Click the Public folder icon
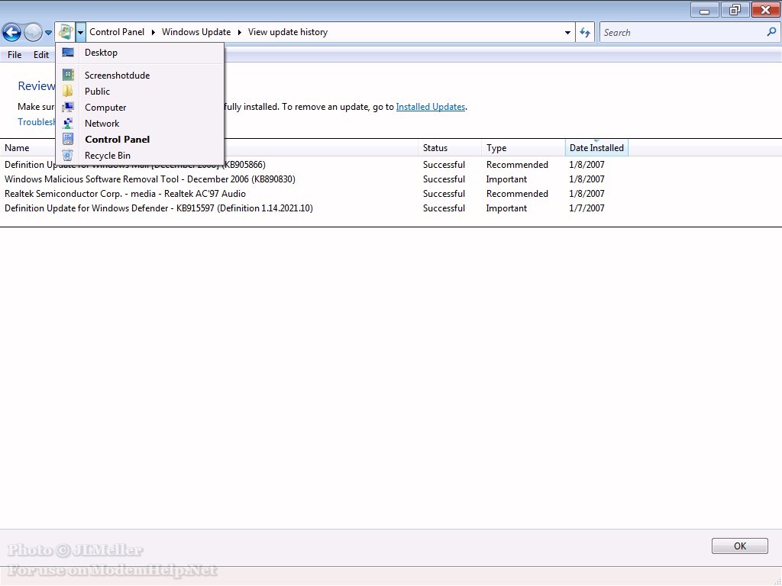This screenshot has width=782, height=586. pyautogui.click(x=68, y=92)
